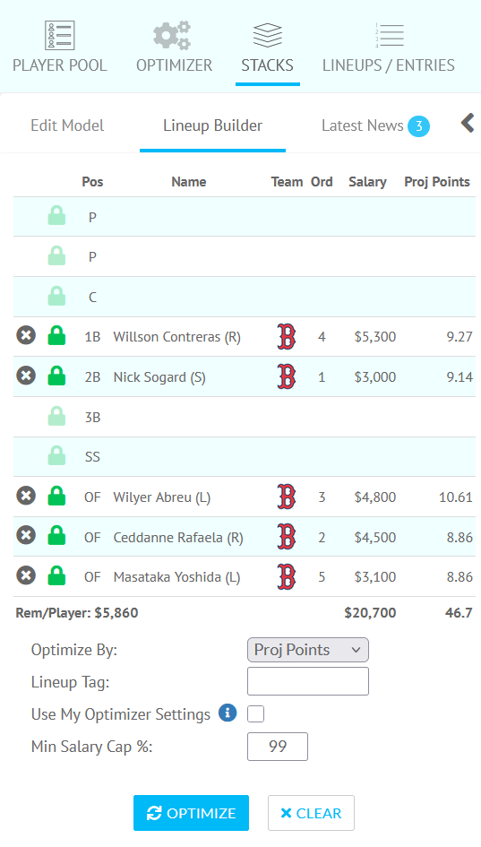Switch to the Edit Model tab
Viewport: 481px width, 847px height.
67,125
